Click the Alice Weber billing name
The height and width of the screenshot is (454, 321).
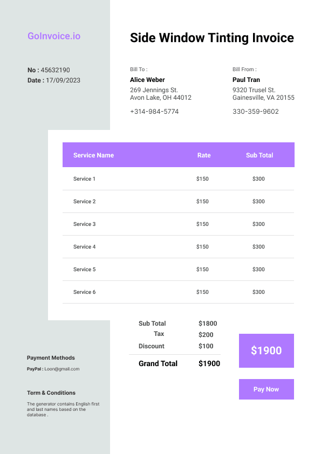tap(147, 80)
